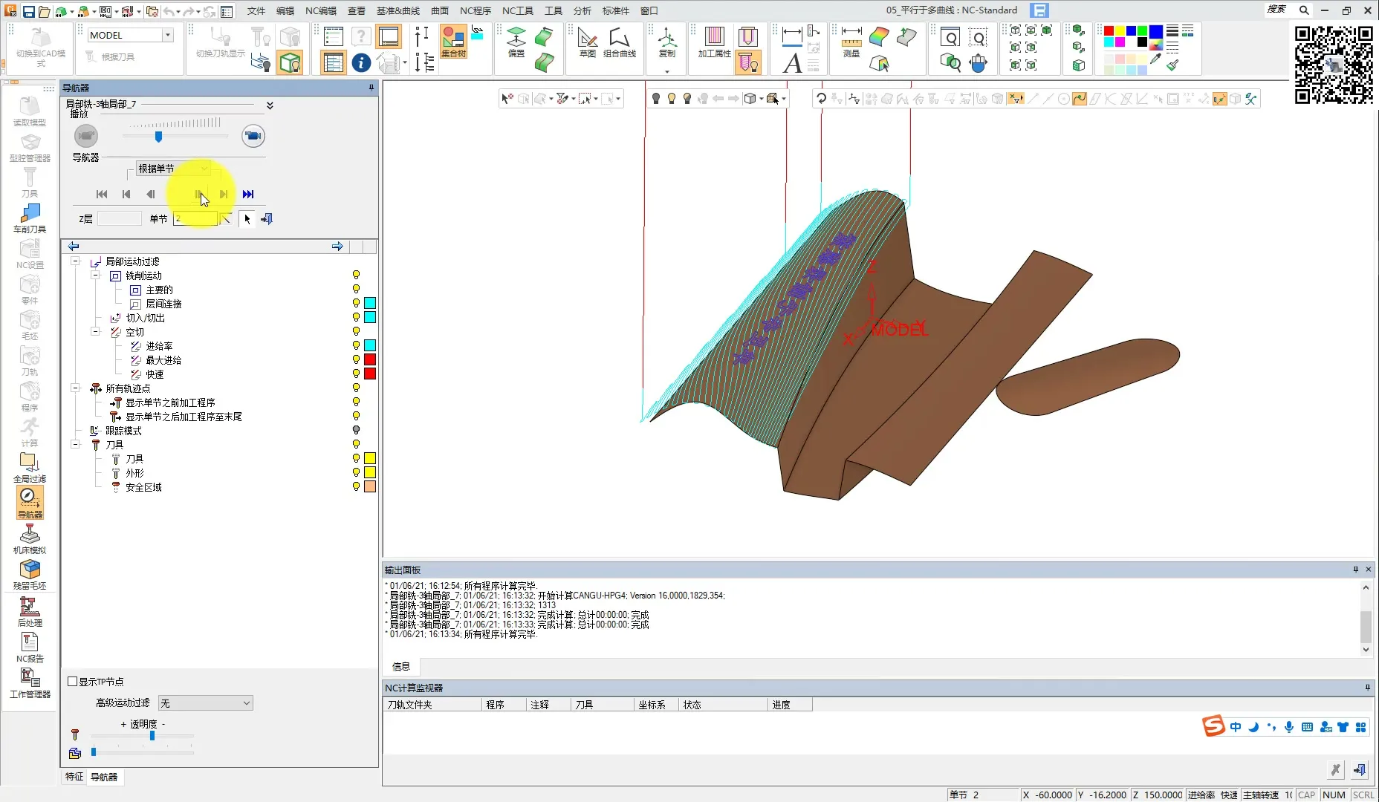Open the NC报告 report icon

pos(30,647)
